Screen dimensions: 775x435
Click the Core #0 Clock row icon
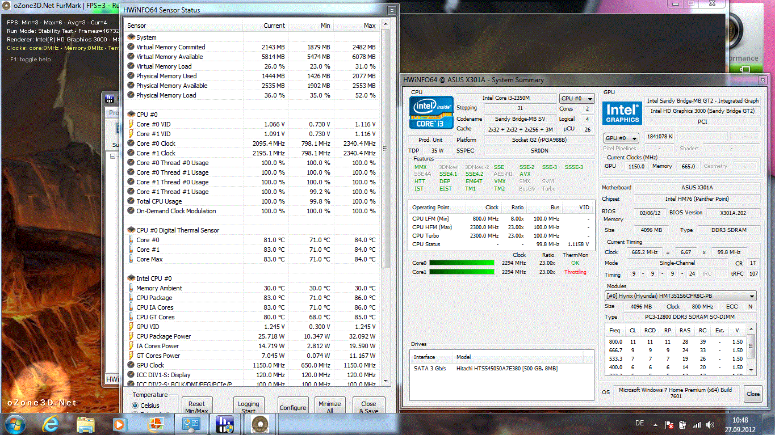pos(131,143)
